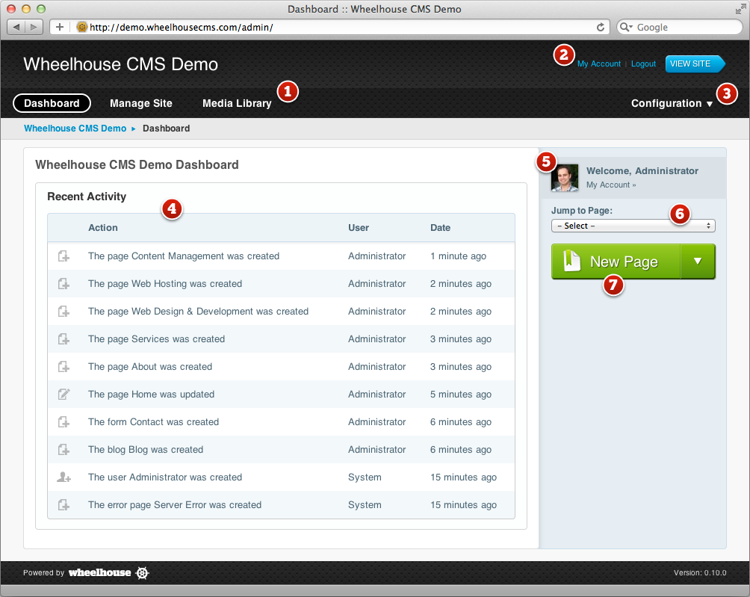Image resolution: width=750 pixels, height=597 pixels.
Task: Click the icon beside Web Design & Development
Action: (x=63, y=312)
